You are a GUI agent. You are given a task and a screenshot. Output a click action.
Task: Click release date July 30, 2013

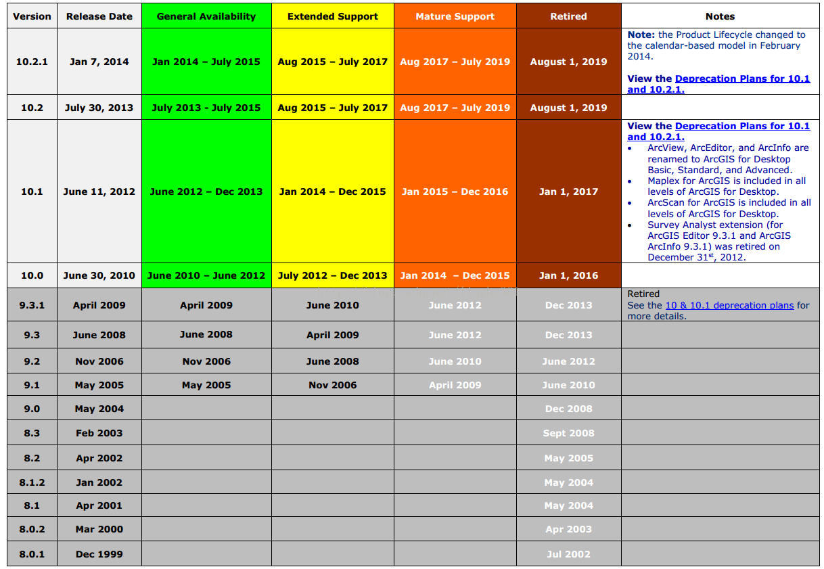tap(99, 107)
